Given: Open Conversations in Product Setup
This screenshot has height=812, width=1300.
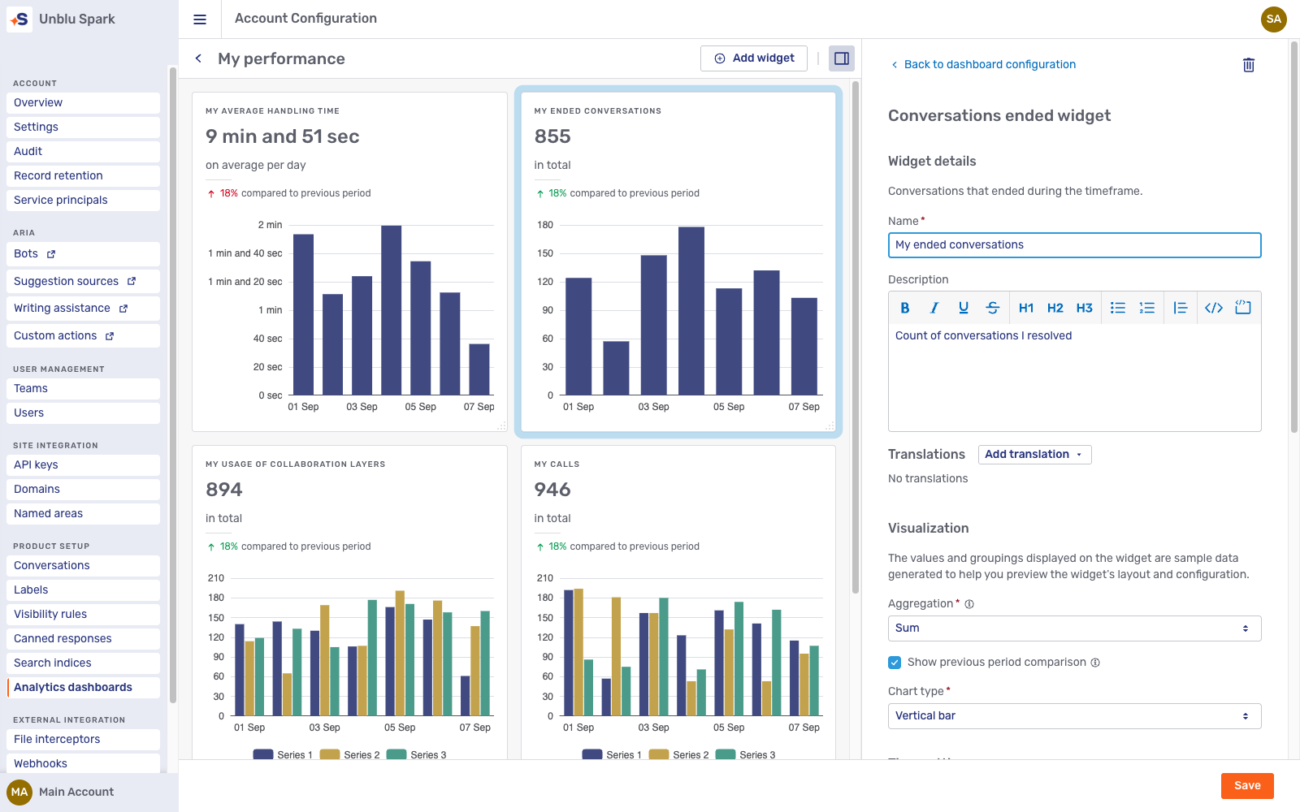Looking at the screenshot, I should 84,566.
